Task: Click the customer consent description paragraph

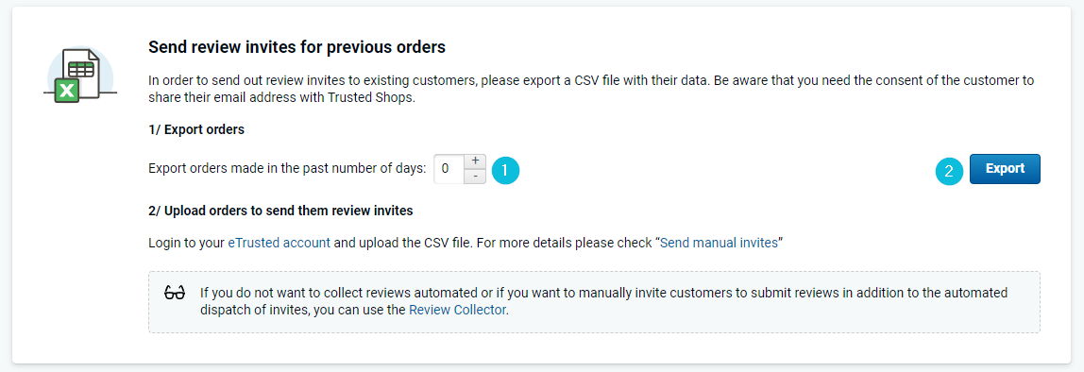Action: point(591,89)
